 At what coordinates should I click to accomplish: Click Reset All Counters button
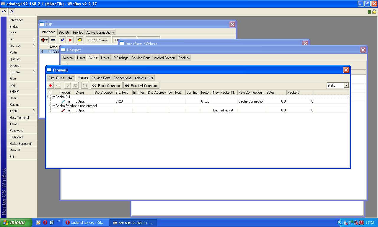click(x=141, y=85)
